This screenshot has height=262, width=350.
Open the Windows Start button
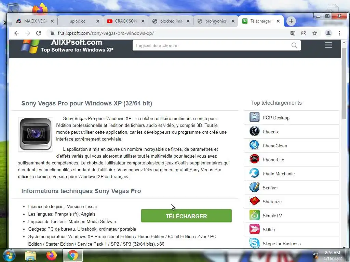click(9, 256)
